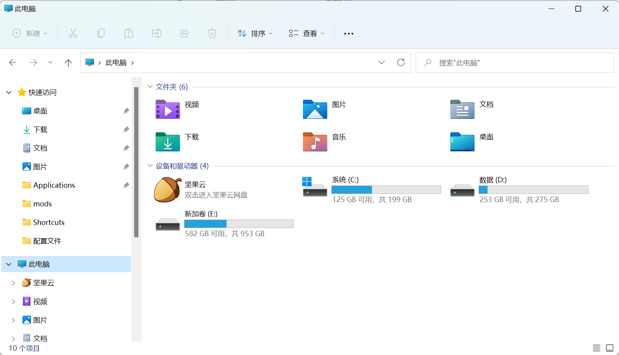Click the Share icon in toolbar
Viewport: 619px width, 355px height.
184,33
